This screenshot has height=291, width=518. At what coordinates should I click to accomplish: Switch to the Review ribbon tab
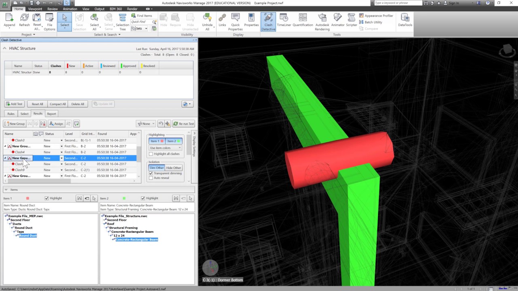pyautogui.click(x=52, y=9)
